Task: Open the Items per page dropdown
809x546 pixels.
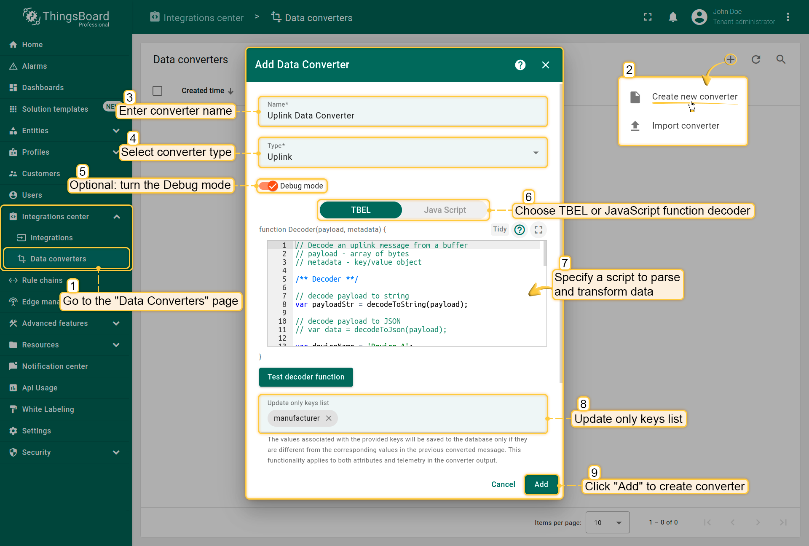Action: click(607, 522)
